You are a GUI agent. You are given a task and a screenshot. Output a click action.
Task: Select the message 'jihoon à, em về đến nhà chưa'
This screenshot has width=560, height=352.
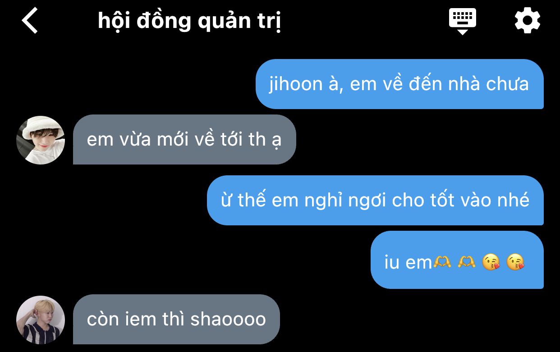coord(399,84)
